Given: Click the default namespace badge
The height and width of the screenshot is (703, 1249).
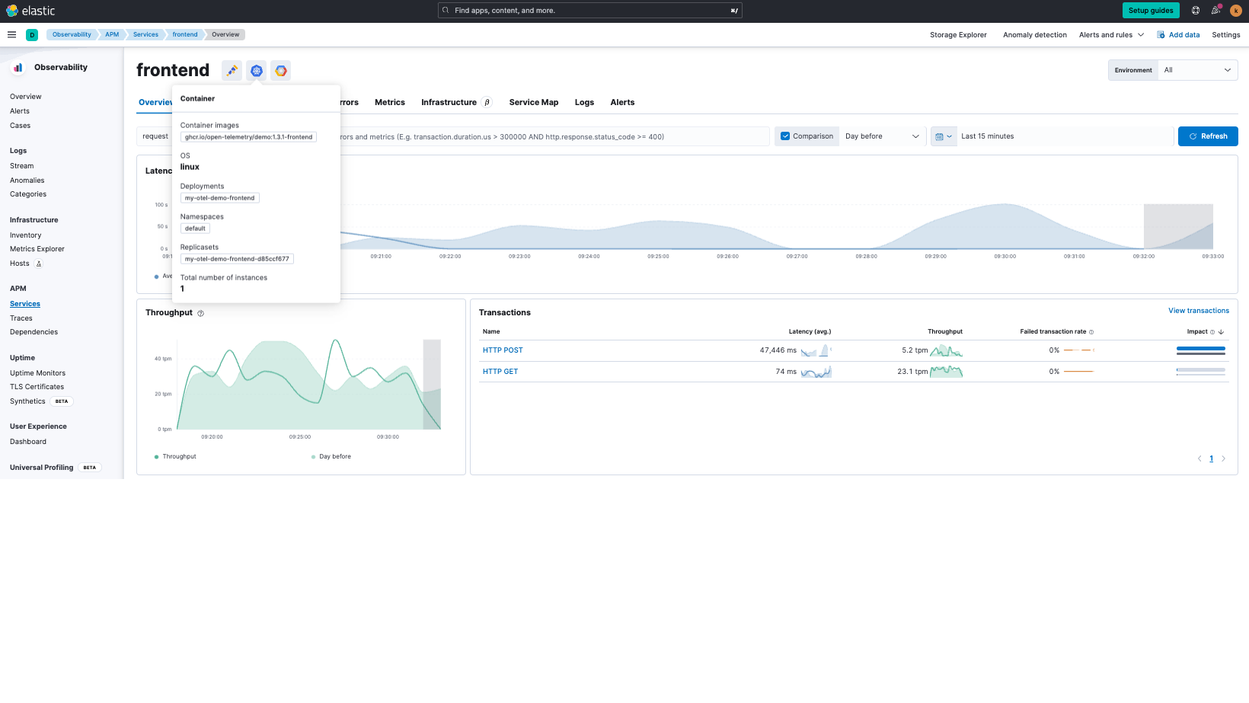Looking at the screenshot, I should (x=195, y=228).
